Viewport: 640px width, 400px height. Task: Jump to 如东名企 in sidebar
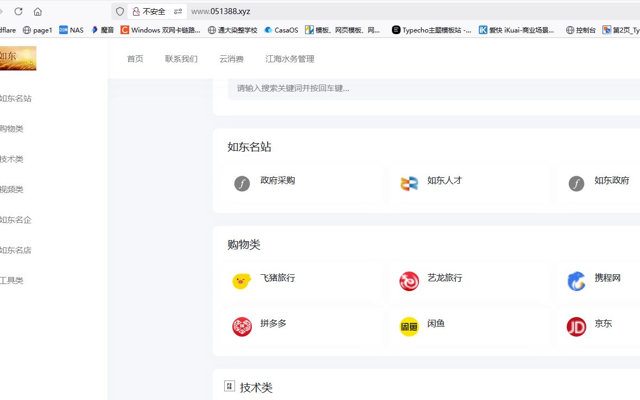tap(16, 220)
